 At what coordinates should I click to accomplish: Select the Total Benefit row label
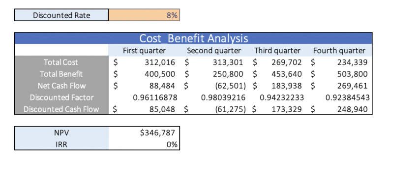(x=61, y=74)
